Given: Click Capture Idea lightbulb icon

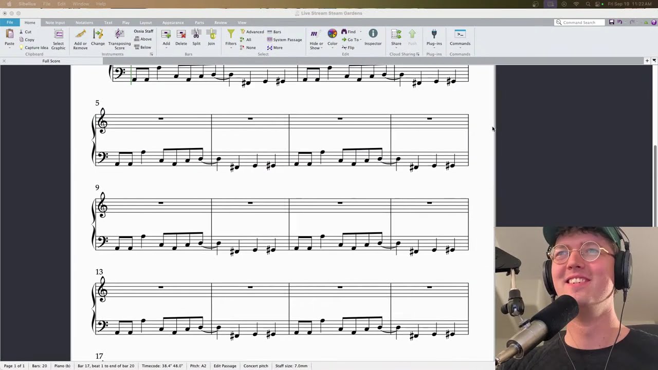Looking at the screenshot, I should [21, 47].
